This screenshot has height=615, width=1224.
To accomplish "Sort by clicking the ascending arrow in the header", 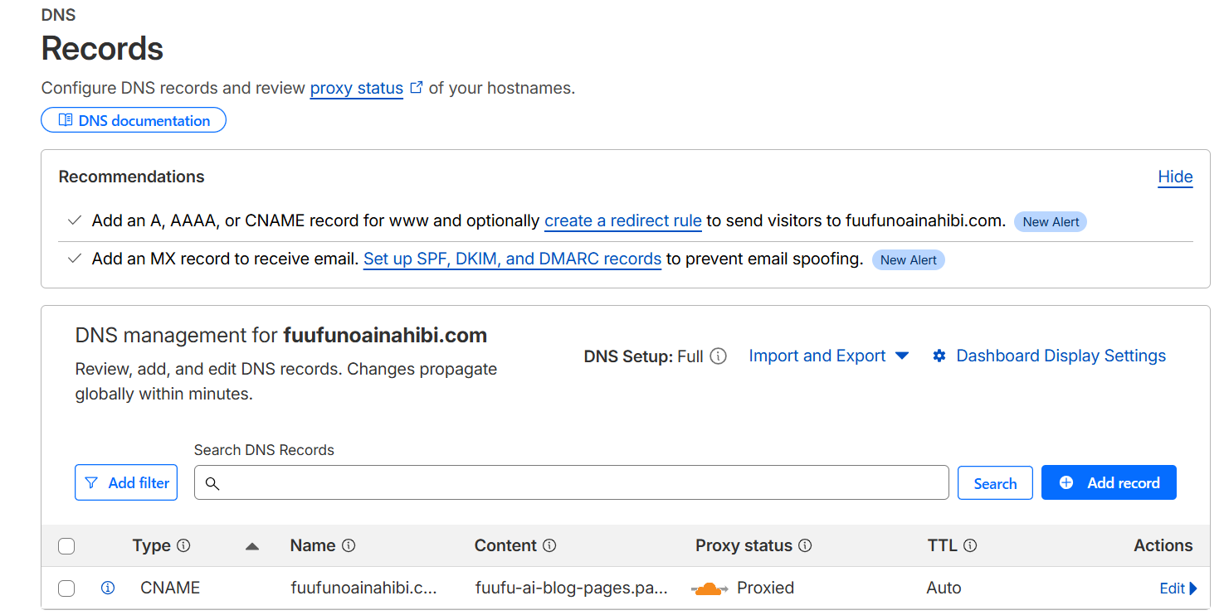I will pos(253,546).
